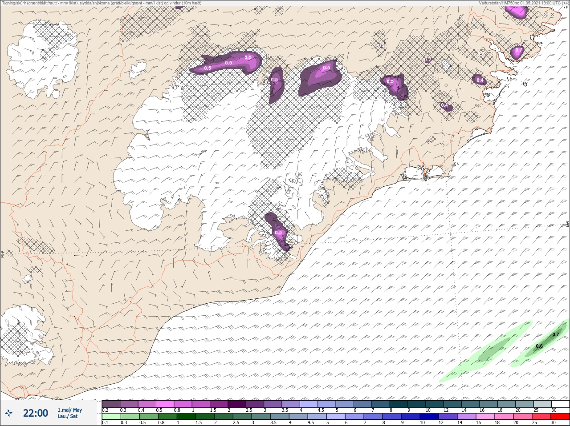Pick lower legend swatch between 16 and 18
This screenshot has width=570, height=426.
tap(486, 417)
